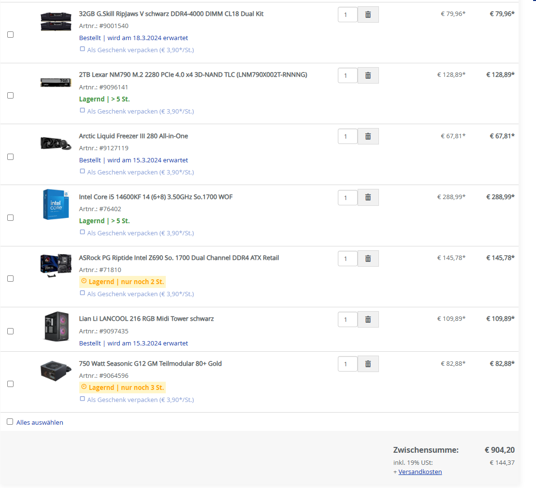
Task: Click quantity field for ASRock PG Riptide
Action: (348, 258)
